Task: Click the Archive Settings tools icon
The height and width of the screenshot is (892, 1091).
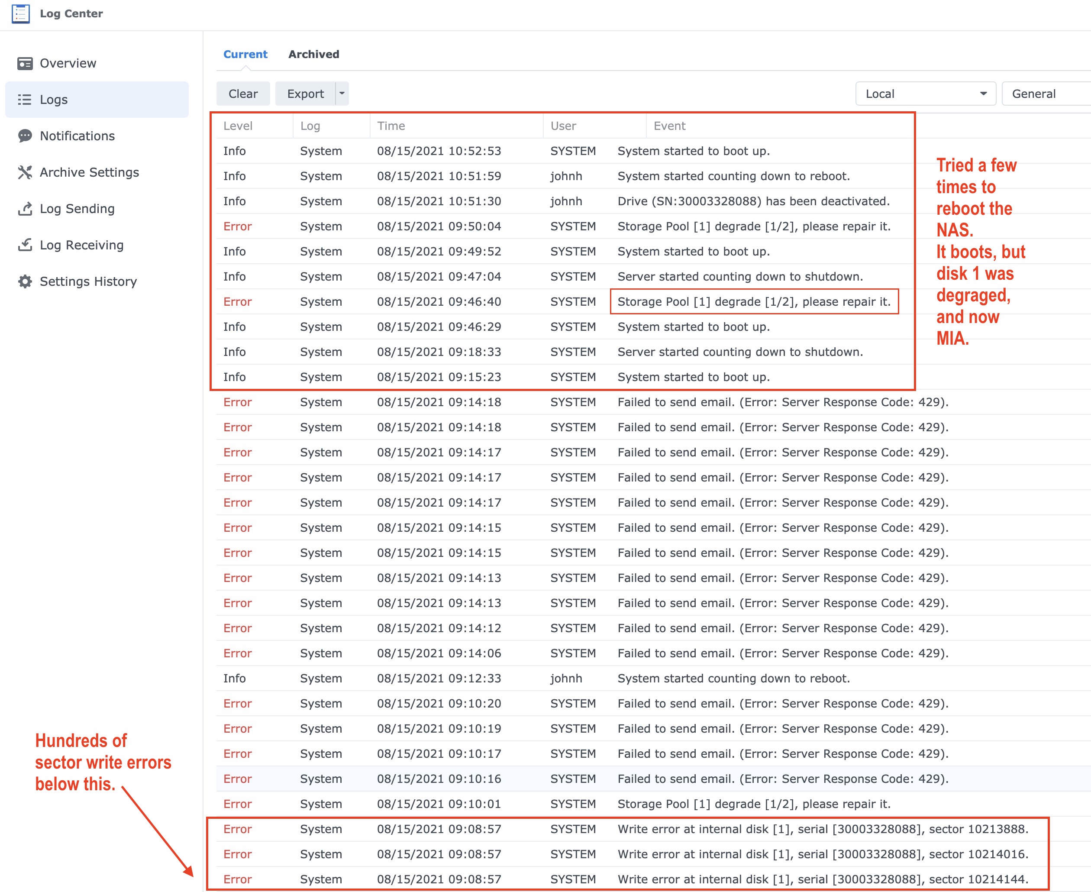Action: (25, 172)
